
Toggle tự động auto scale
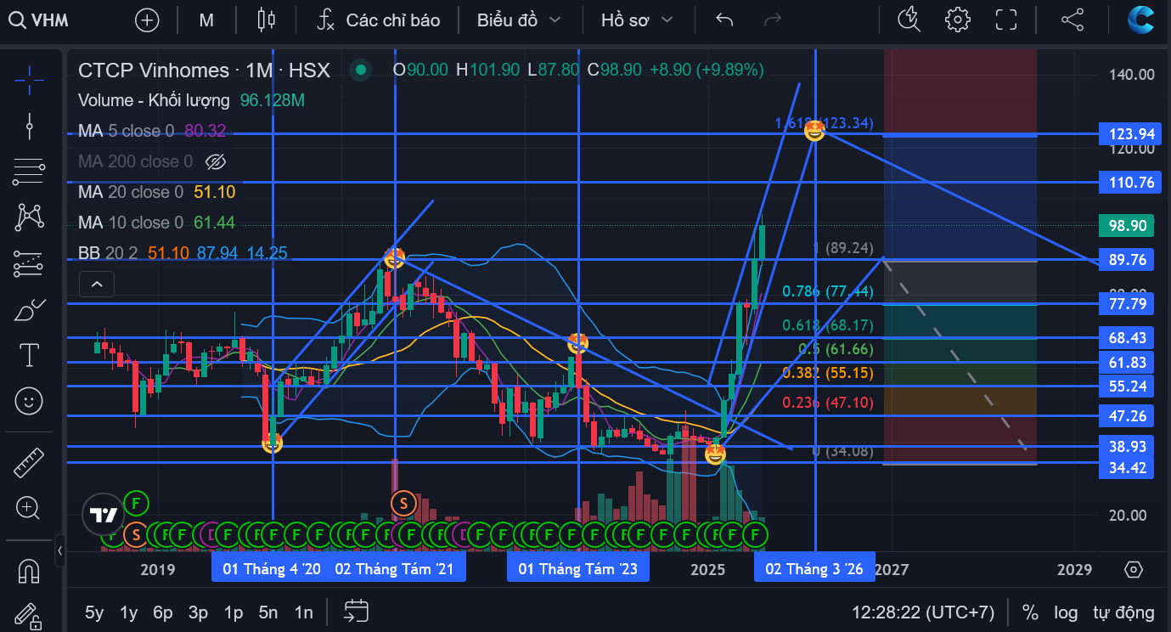coord(1123,612)
